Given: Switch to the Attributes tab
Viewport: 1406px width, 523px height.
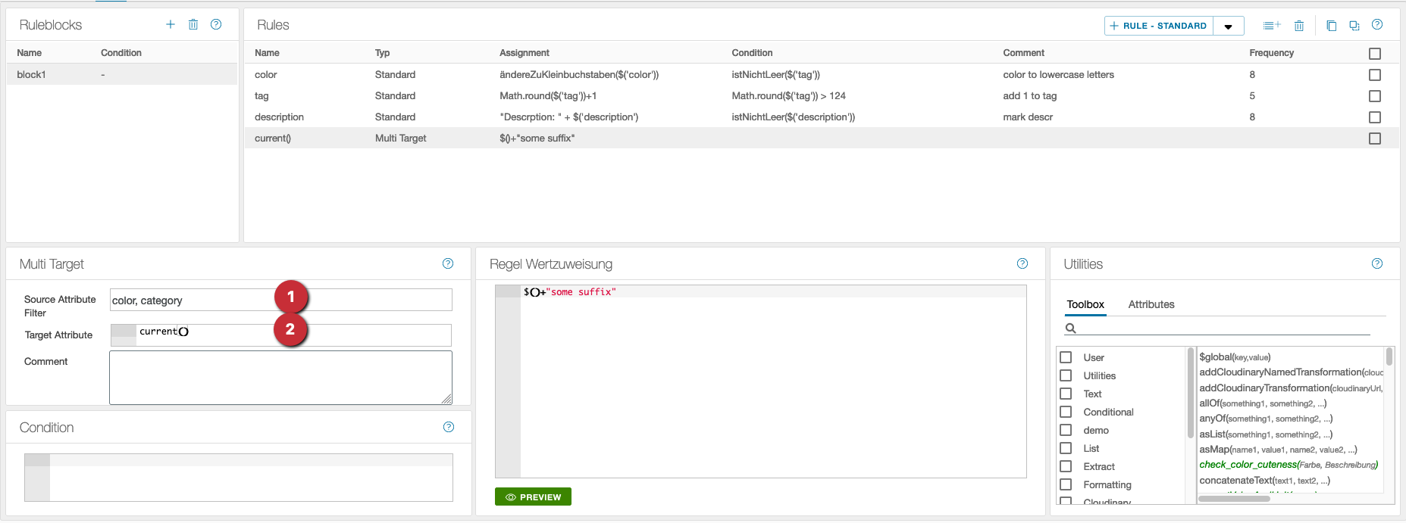Looking at the screenshot, I should tap(1151, 304).
